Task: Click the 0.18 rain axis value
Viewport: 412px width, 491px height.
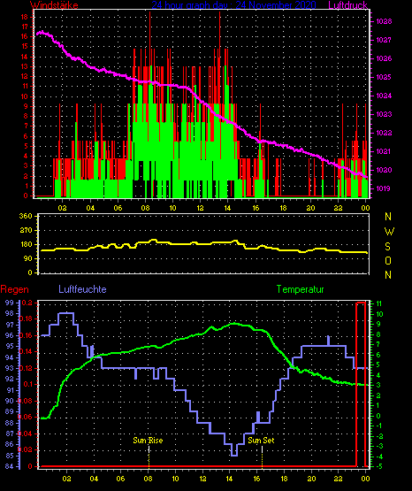Action: coord(26,318)
